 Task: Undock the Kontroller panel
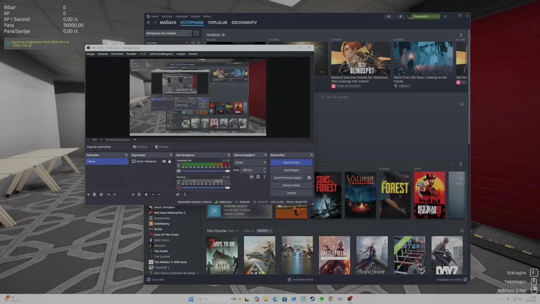(311, 155)
